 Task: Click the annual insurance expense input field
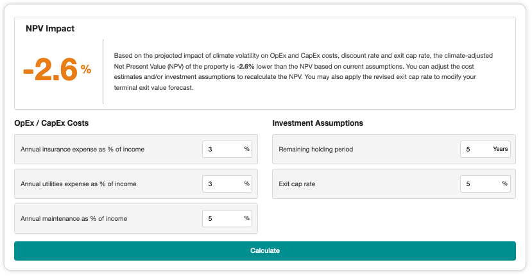coord(221,150)
